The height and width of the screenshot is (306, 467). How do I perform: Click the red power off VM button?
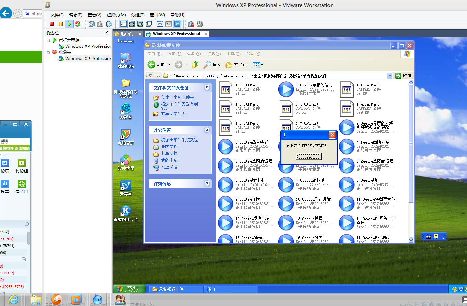click(52, 24)
